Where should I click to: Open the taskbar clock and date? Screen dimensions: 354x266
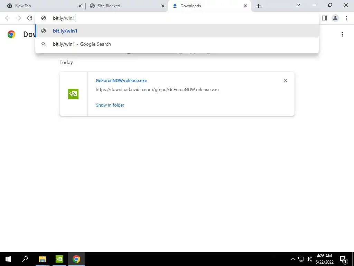(324, 259)
